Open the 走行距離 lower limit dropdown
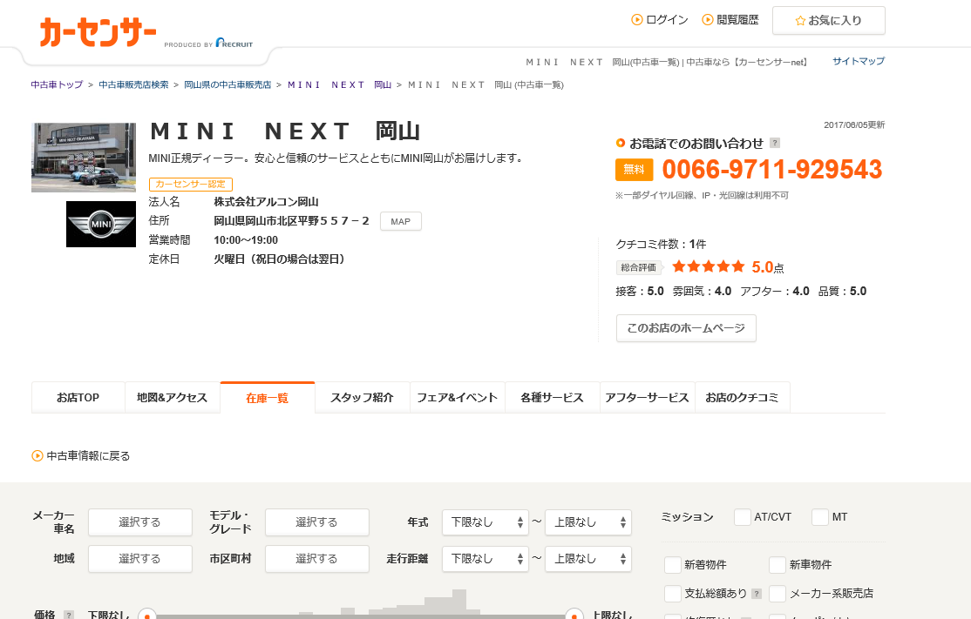The height and width of the screenshot is (619, 971). click(485, 559)
